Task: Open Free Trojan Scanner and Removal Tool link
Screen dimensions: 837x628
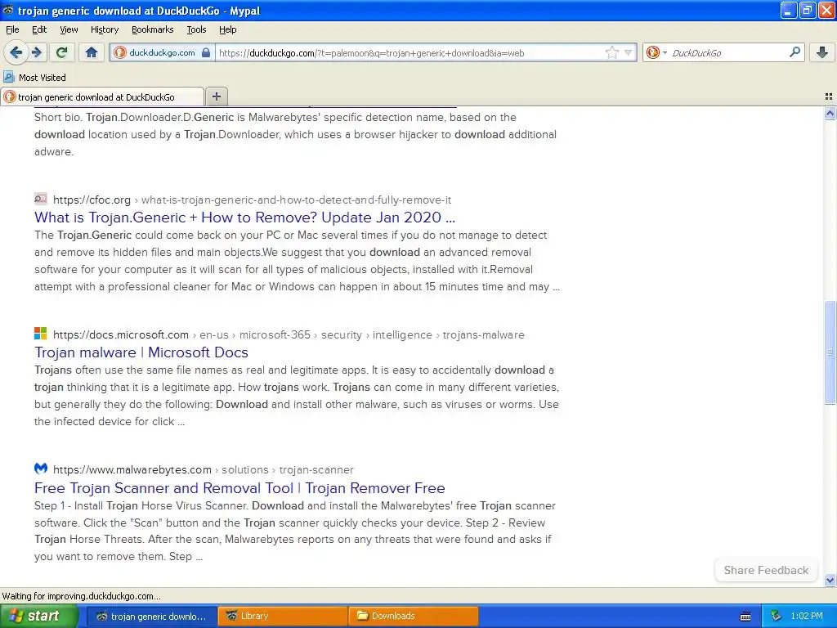Action: coord(239,487)
